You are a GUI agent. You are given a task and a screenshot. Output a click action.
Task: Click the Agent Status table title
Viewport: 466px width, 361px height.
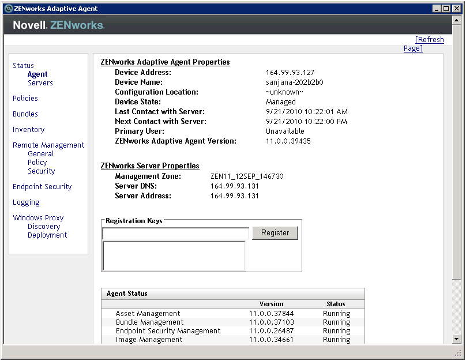[x=127, y=294]
